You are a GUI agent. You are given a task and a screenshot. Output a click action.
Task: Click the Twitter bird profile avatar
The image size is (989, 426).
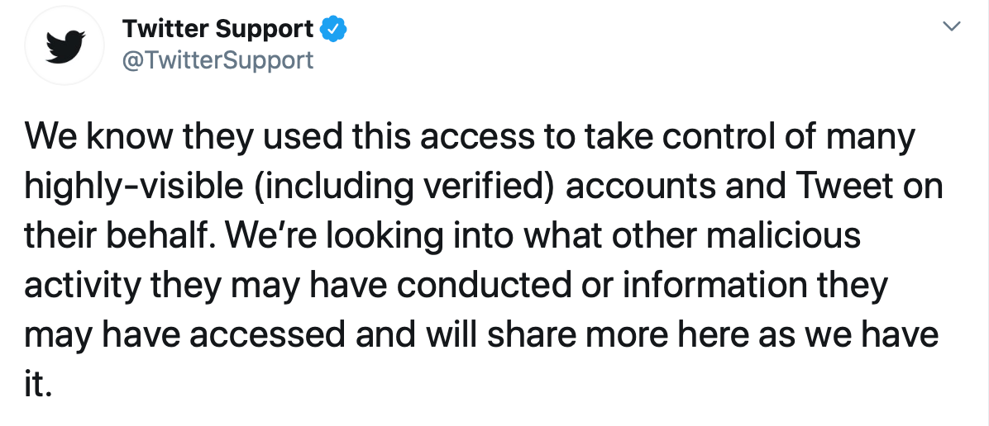pos(64,47)
